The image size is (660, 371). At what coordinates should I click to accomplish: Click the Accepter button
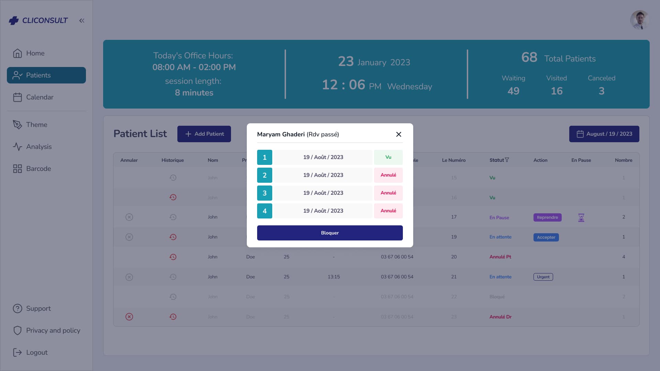tap(546, 237)
